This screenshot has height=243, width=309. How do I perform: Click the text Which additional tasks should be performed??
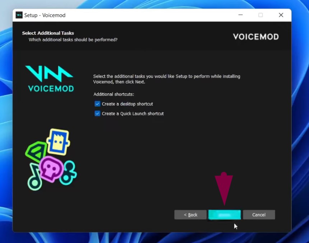[x=73, y=40]
